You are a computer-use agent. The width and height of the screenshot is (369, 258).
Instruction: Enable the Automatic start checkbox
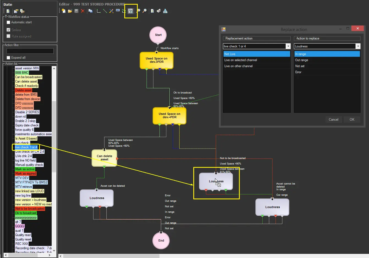[9, 22]
